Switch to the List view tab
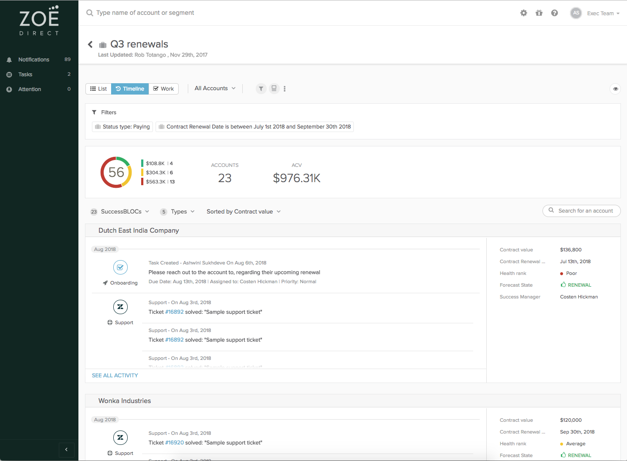627x461 pixels. [x=98, y=89]
